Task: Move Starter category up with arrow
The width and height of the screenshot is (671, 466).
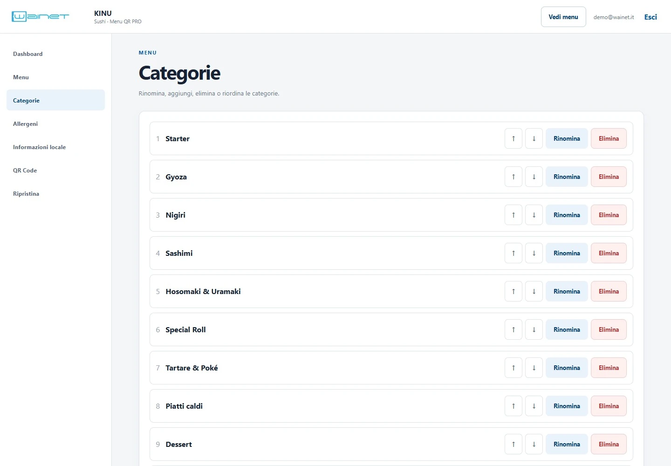Action: [x=514, y=138]
